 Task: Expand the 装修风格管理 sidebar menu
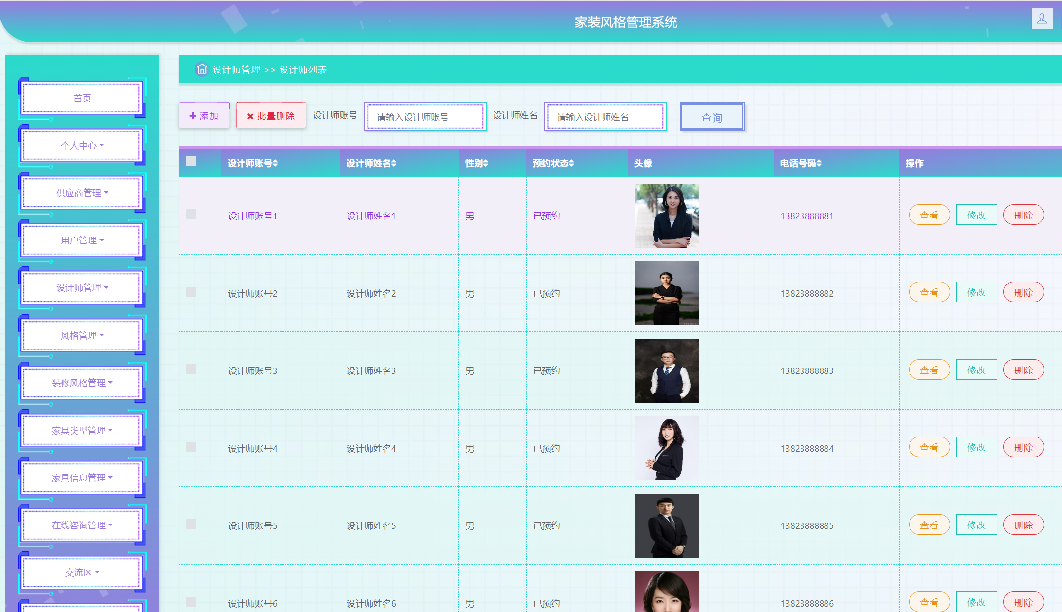point(82,383)
